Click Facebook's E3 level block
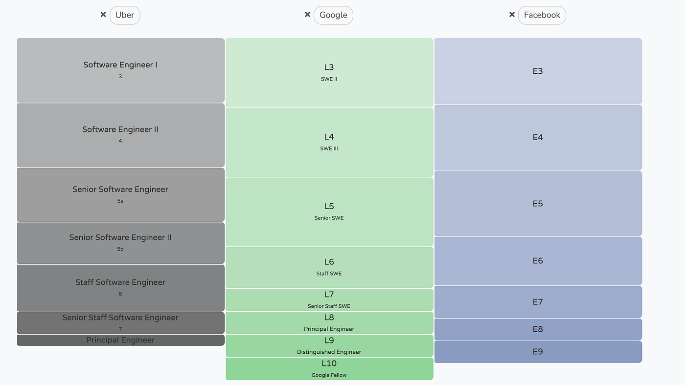This screenshot has width=685, height=385. click(538, 71)
